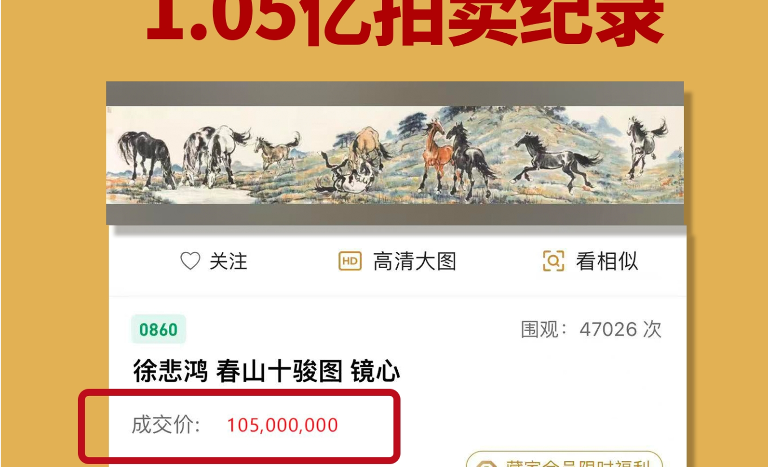Click the red price 105,000,000
This screenshot has width=768, height=467.
(x=283, y=425)
